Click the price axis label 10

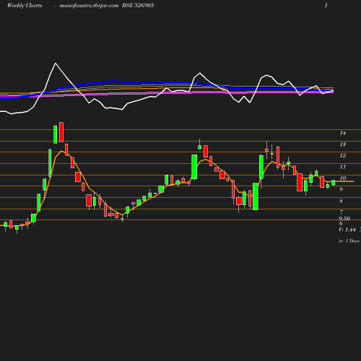(343, 178)
